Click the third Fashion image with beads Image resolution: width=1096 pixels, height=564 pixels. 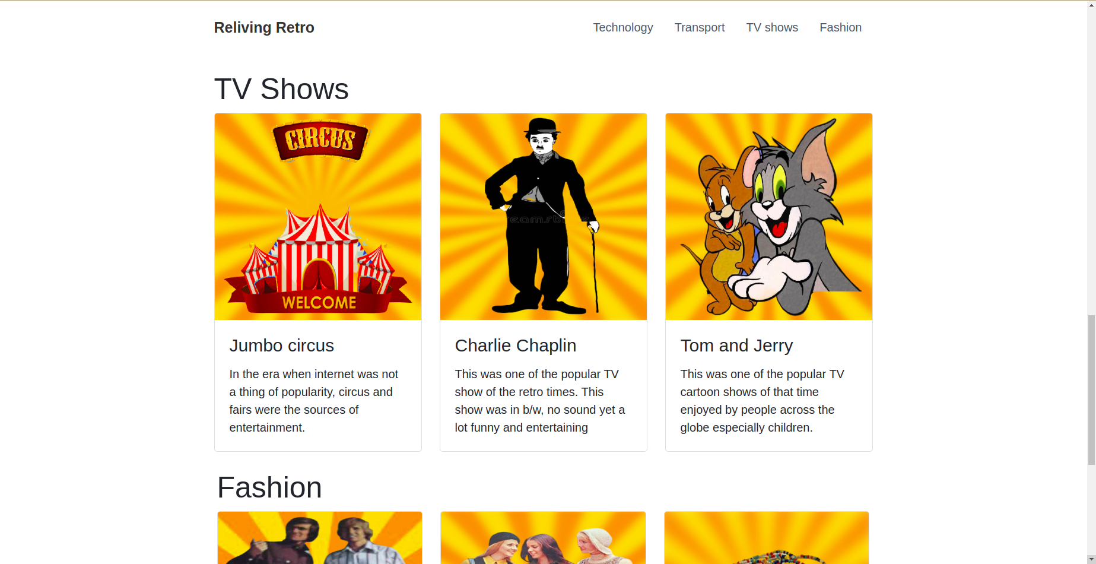click(767, 538)
